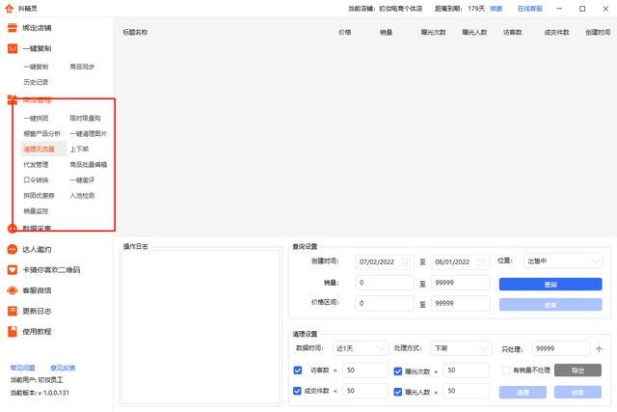Click the 抖精灵 app logo icon

coord(9,9)
